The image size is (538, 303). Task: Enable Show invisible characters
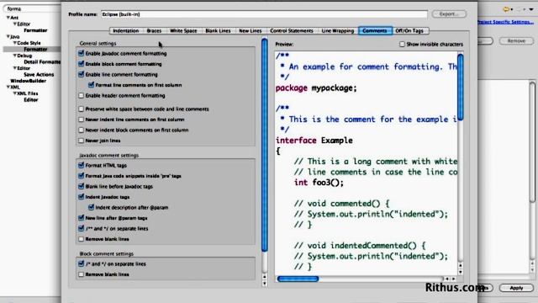pyautogui.click(x=402, y=45)
